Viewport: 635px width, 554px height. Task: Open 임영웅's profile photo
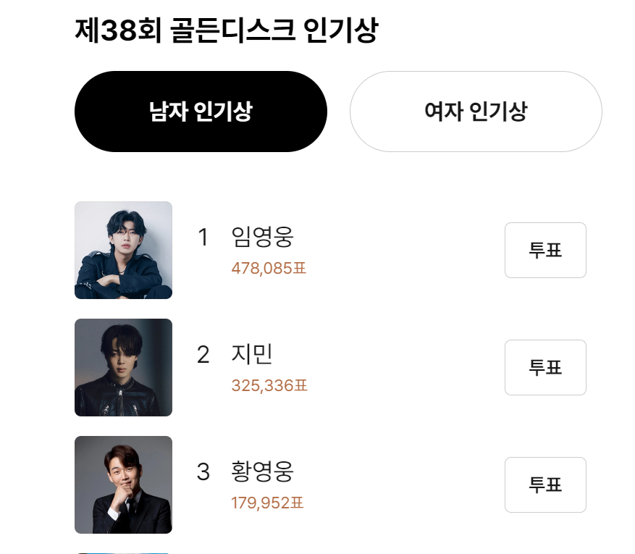coord(123,250)
